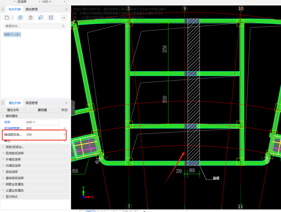The image size is (281, 212).
Task: Close the property list panel
Action: 66,103
